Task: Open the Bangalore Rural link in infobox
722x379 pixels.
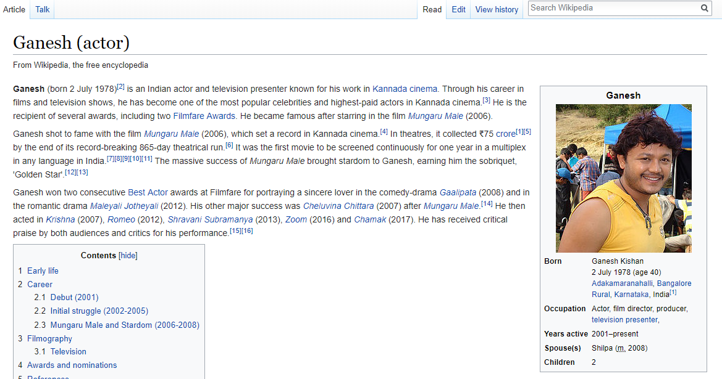Action: [x=642, y=289]
